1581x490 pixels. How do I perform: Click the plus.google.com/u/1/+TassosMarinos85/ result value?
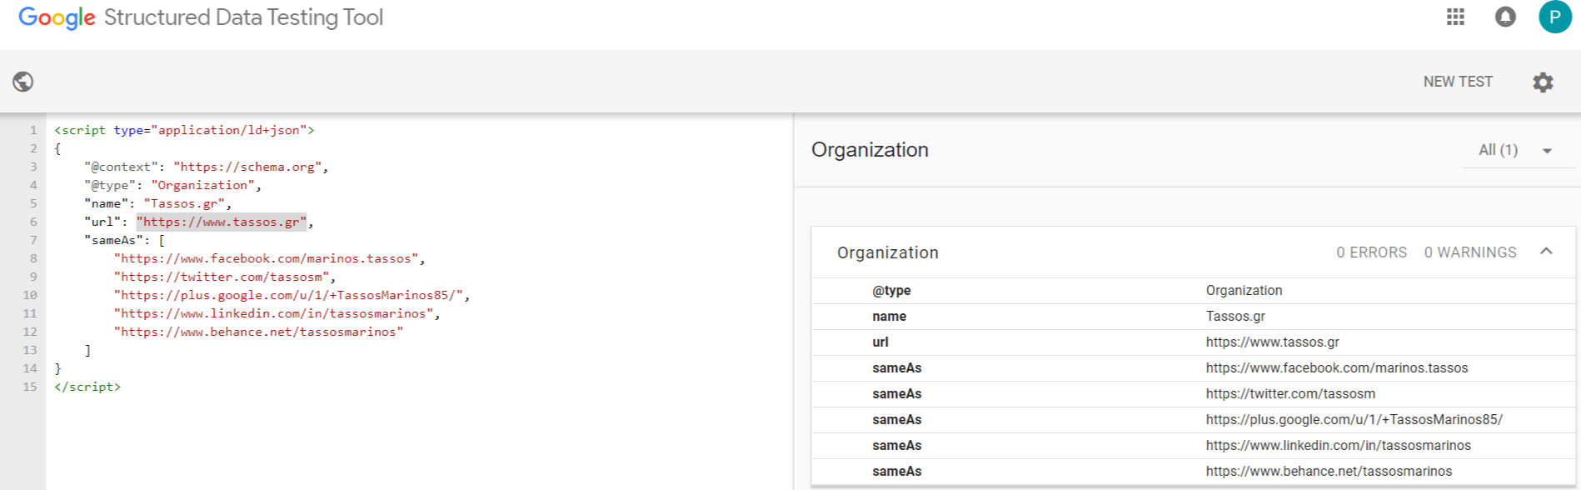[x=1354, y=419]
